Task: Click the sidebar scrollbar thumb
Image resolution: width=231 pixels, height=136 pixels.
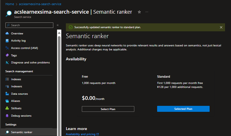Action: [59, 85]
